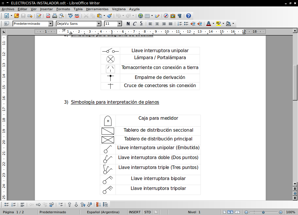Open background color dropdown arrow
Screen dimensions: 298x215
[233, 24]
